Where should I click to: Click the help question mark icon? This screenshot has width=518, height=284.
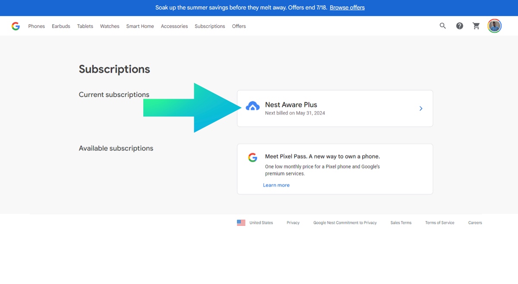coord(459,26)
